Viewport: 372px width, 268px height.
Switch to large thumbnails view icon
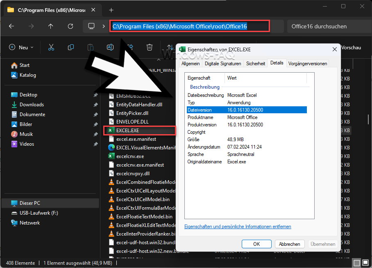pos(365,263)
